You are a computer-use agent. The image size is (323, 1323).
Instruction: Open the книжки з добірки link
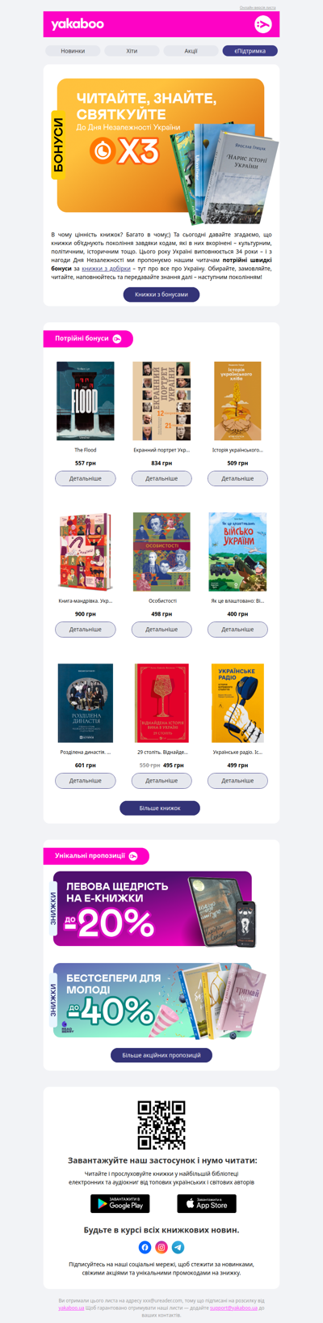106,269
